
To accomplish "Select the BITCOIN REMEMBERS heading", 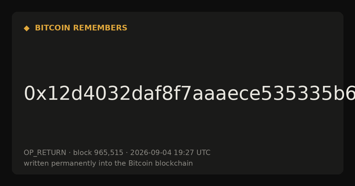I will click(81, 28).
